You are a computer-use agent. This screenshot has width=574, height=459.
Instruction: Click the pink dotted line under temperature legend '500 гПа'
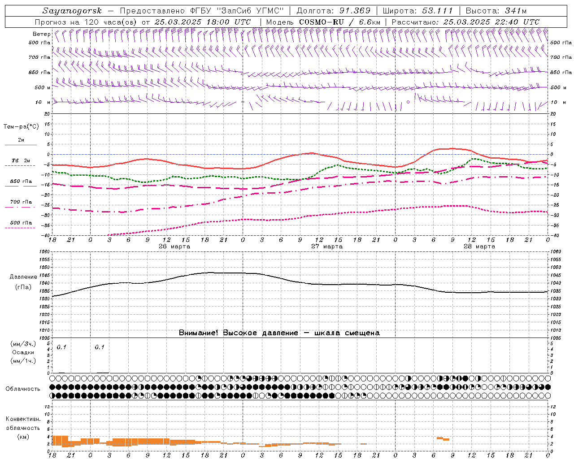coord(21,228)
